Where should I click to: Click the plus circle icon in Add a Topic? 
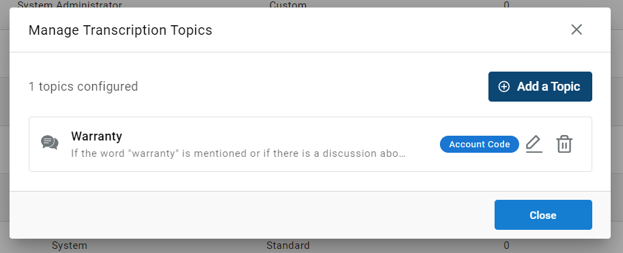(x=504, y=87)
